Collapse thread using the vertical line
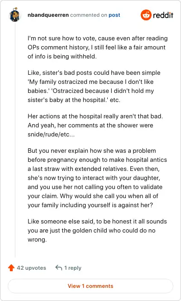This screenshot has width=181, height=301. 15,140
